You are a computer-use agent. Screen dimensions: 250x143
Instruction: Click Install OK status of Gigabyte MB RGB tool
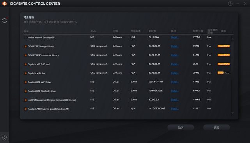223,64
